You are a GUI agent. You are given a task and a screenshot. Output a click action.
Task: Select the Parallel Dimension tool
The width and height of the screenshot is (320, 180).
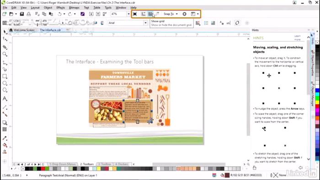5,107
